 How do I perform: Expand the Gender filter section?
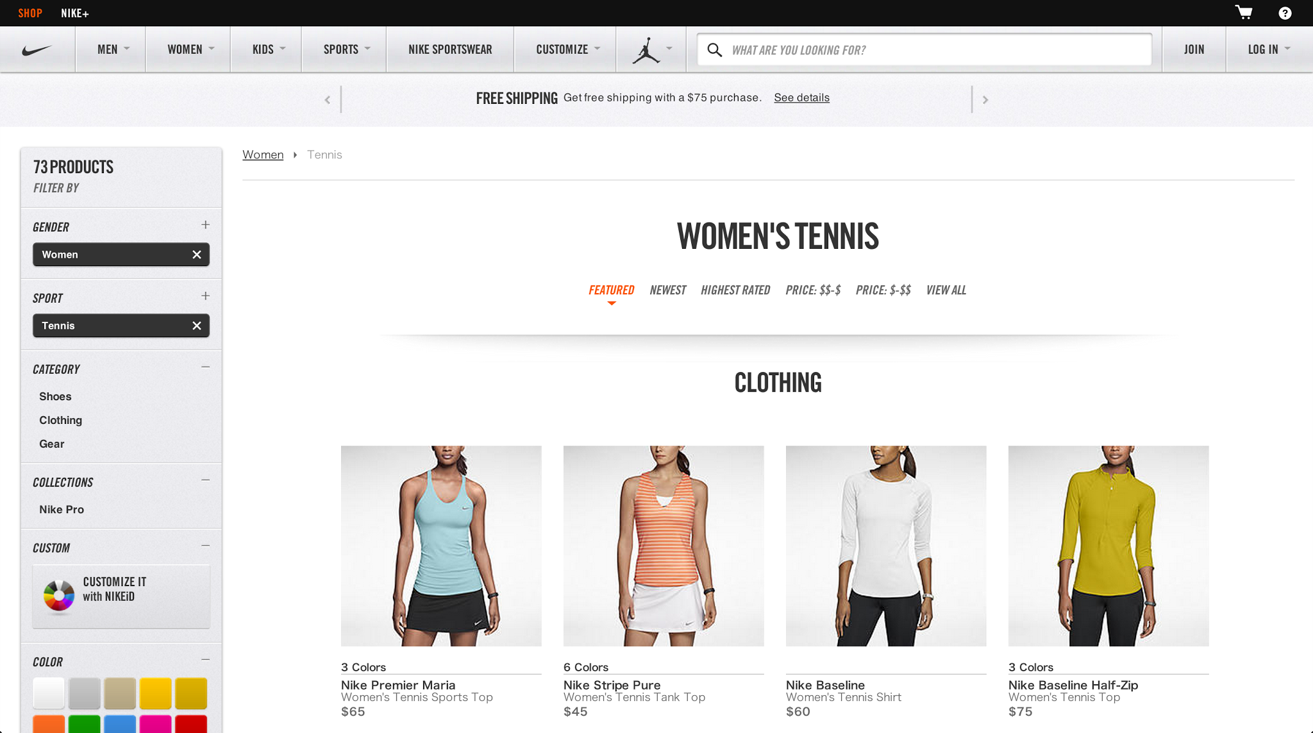pyautogui.click(x=205, y=225)
